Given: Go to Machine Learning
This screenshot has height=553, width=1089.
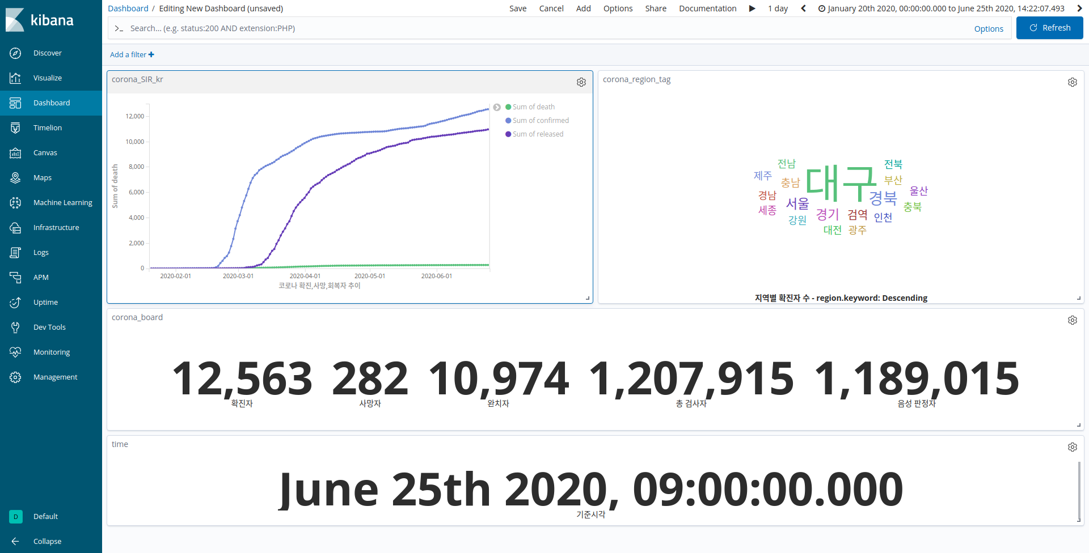Looking at the screenshot, I should [x=62, y=202].
